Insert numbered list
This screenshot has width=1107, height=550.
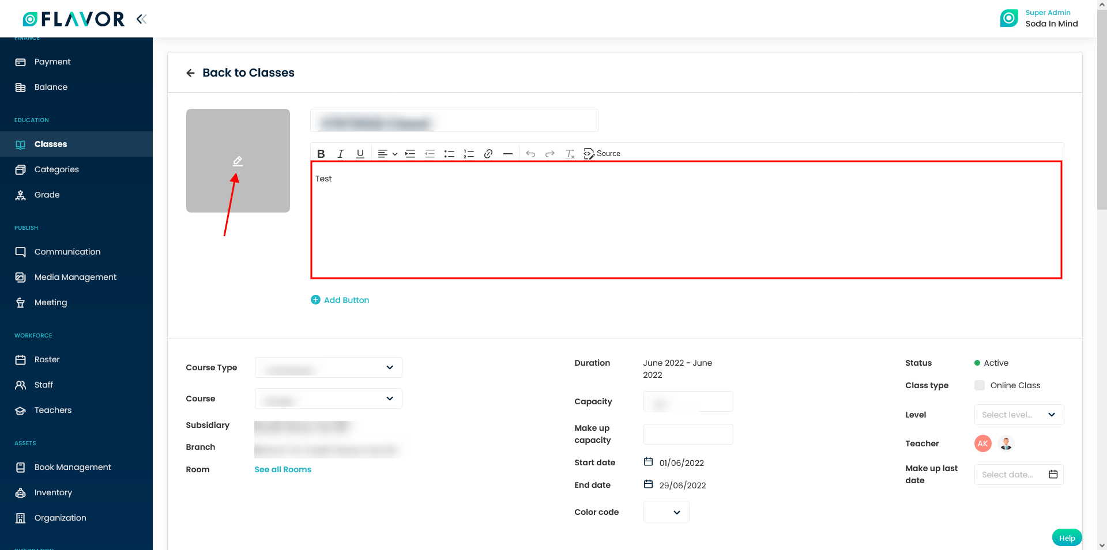469,154
